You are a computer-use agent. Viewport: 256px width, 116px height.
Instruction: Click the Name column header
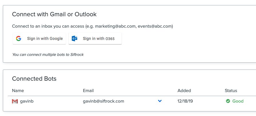click(x=18, y=91)
